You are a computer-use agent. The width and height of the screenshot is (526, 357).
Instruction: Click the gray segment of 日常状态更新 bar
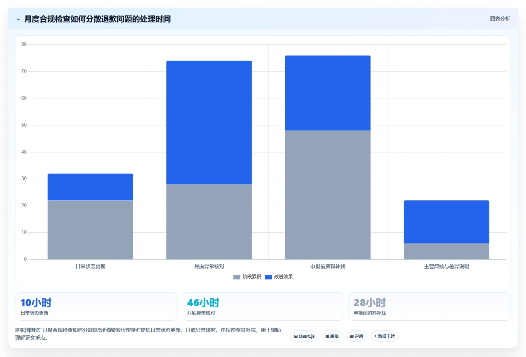coord(90,230)
